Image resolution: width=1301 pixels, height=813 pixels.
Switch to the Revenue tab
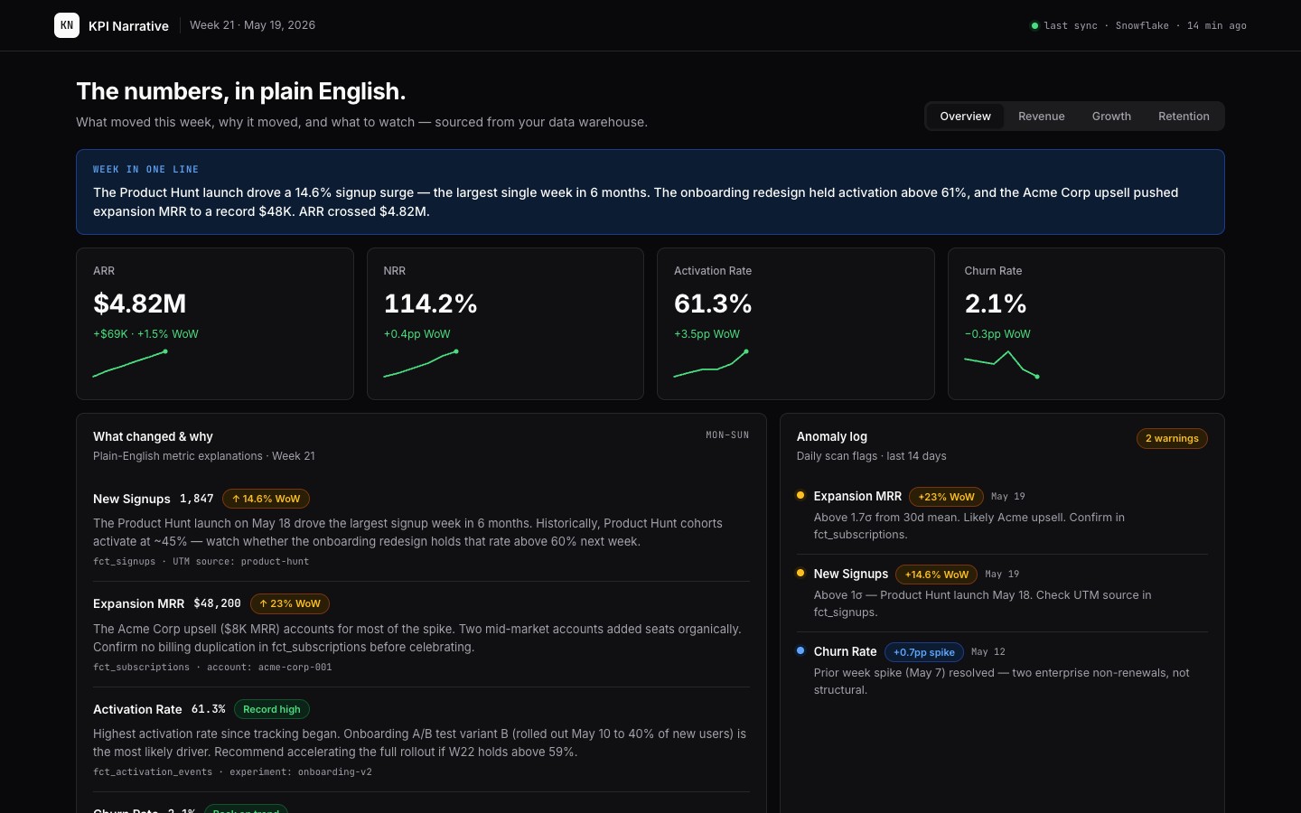pyautogui.click(x=1042, y=116)
